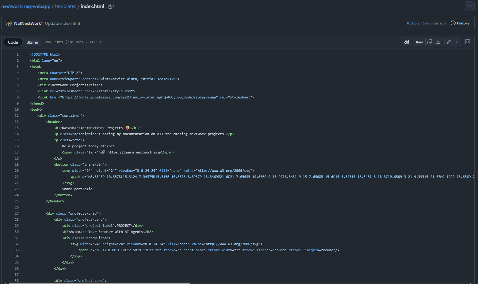Click NatNextWork1 avatar image

pos(9,23)
